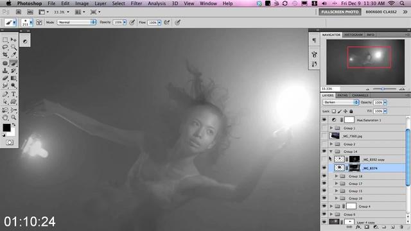
Task: Select the History Brush tool
Action: pyautogui.click(x=13, y=71)
